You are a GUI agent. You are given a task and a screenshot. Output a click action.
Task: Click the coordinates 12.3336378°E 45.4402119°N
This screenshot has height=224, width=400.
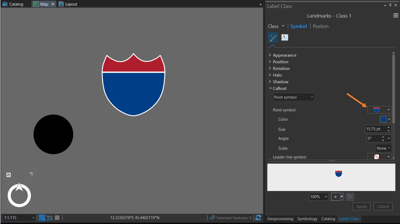tap(135, 217)
